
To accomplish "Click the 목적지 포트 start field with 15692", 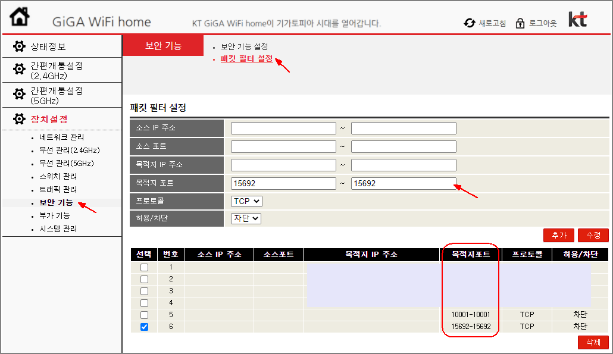I will click(x=283, y=183).
